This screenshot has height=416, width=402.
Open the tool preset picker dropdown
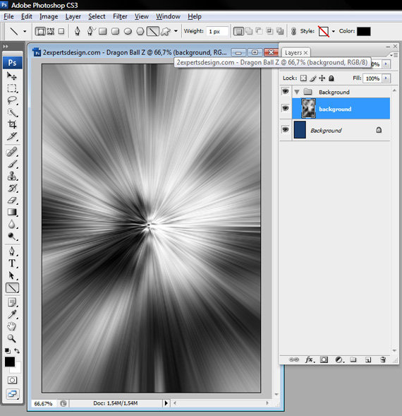(x=25, y=31)
